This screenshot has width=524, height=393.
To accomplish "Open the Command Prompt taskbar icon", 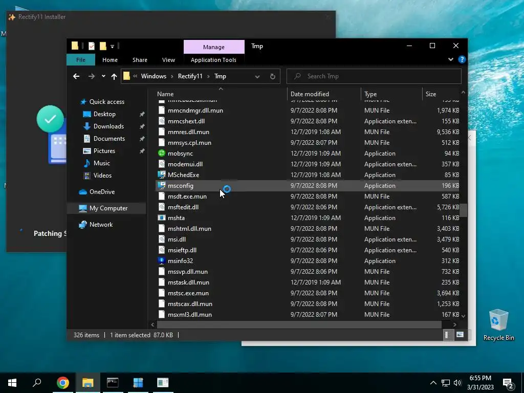I will [x=113, y=383].
